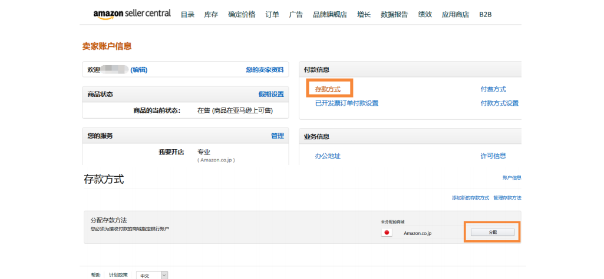Click 帮助 link in footer
The image size is (604, 279).
point(95,275)
